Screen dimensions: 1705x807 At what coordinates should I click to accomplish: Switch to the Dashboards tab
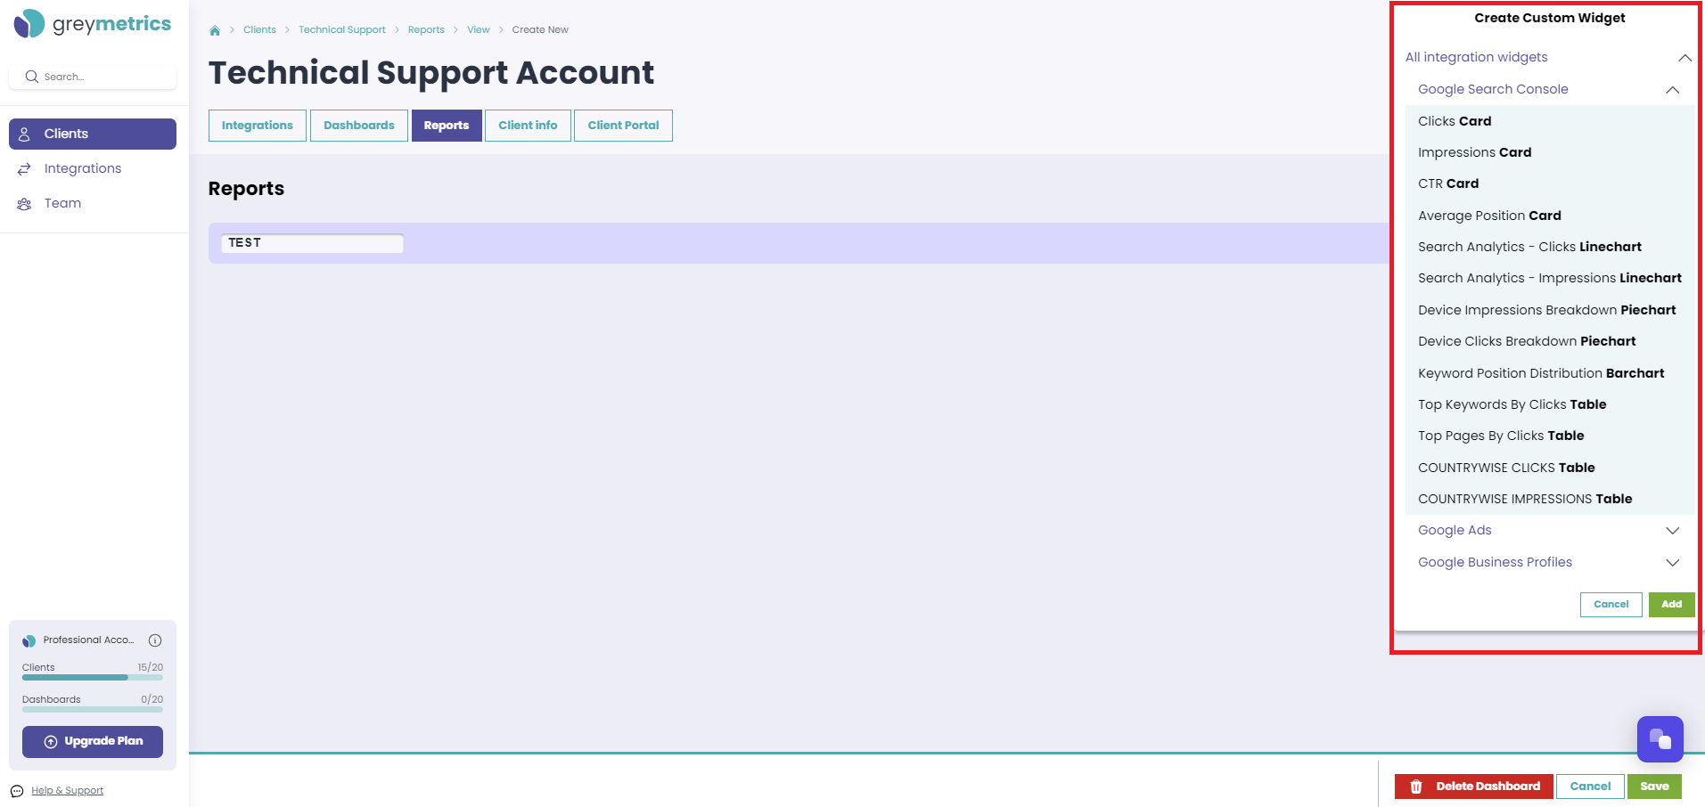pos(359,126)
